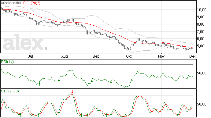Select the 6,00 price axis label
The width and height of the screenshot is (211, 118).
[x=201, y=39]
